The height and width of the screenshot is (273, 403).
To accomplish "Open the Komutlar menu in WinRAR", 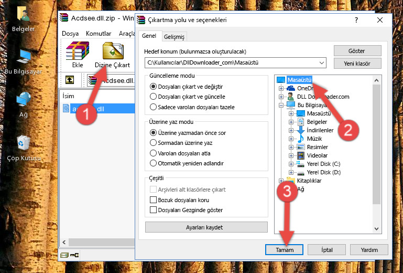I will point(99,34).
